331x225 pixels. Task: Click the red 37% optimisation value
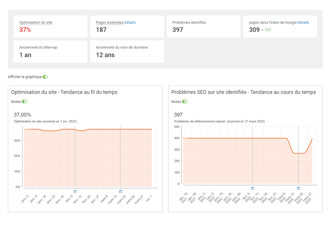pyautogui.click(x=25, y=30)
